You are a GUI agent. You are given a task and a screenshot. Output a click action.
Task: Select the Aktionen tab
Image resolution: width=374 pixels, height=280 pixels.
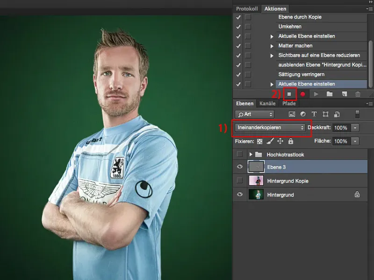pyautogui.click(x=275, y=9)
